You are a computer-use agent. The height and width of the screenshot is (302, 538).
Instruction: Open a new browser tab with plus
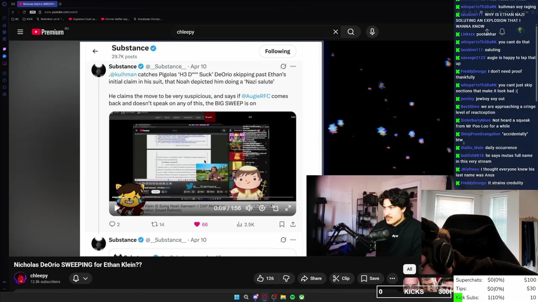[x=60, y=4]
